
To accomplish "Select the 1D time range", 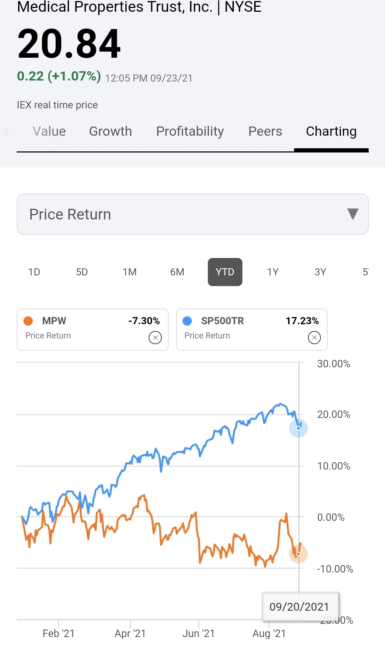I will (34, 272).
